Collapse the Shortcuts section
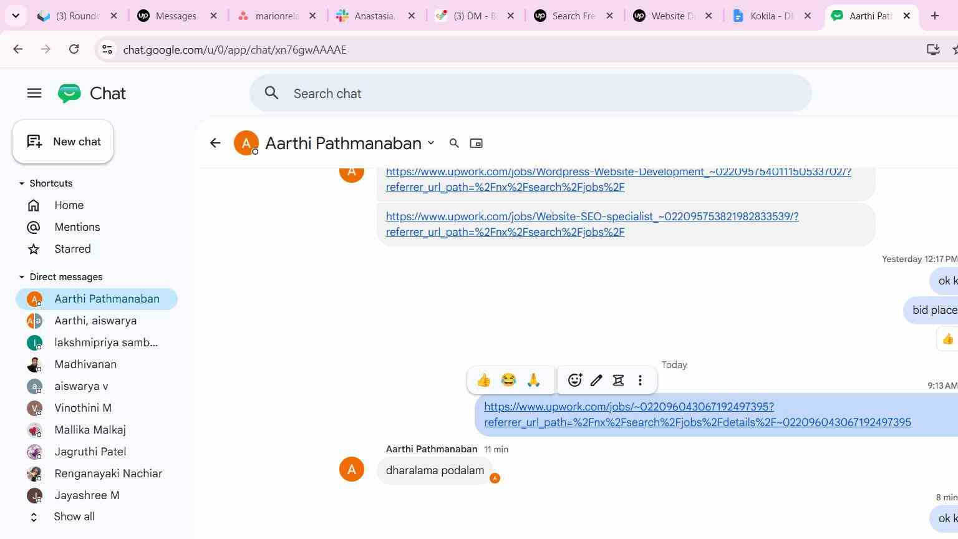 (x=22, y=183)
